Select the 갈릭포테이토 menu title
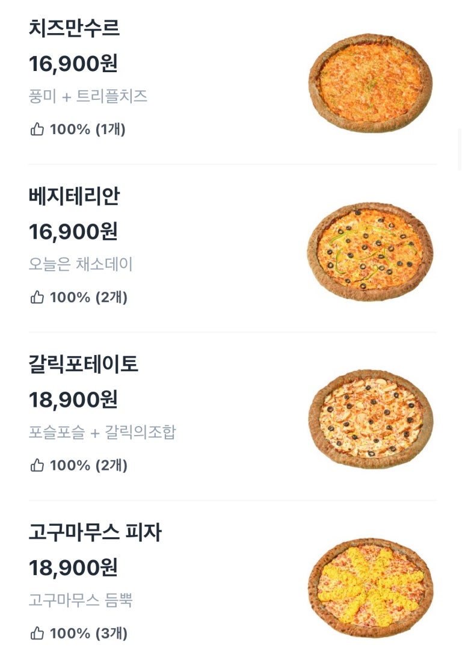This screenshot has width=465, height=654. (x=84, y=364)
